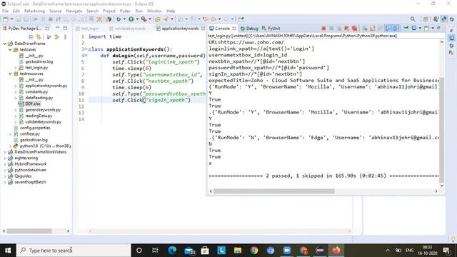
Task: Click the New file toolbar icon
Action: [x=6, y=19]
